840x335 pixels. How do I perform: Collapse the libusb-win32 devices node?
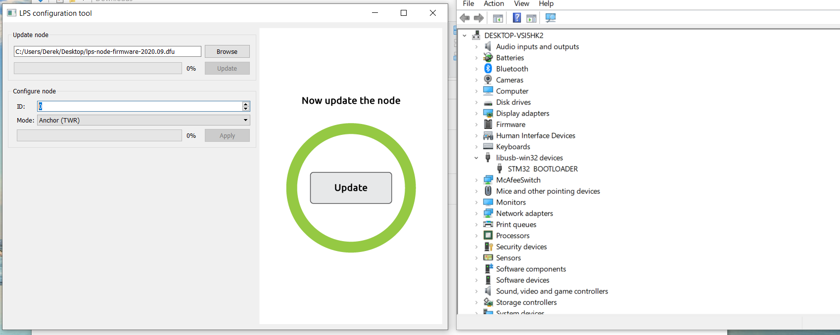(x=476, y=158)
